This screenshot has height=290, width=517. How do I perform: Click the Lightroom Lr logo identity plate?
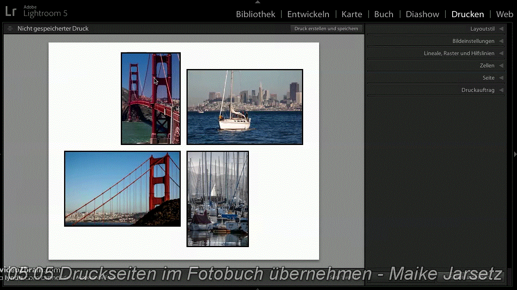[11, 11]
